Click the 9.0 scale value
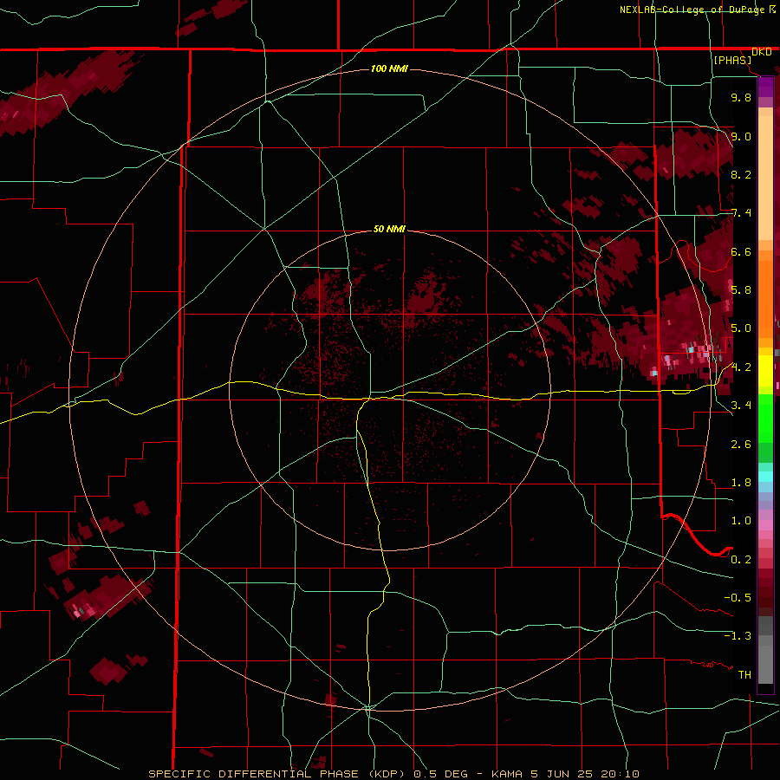 tap(741, 136)
